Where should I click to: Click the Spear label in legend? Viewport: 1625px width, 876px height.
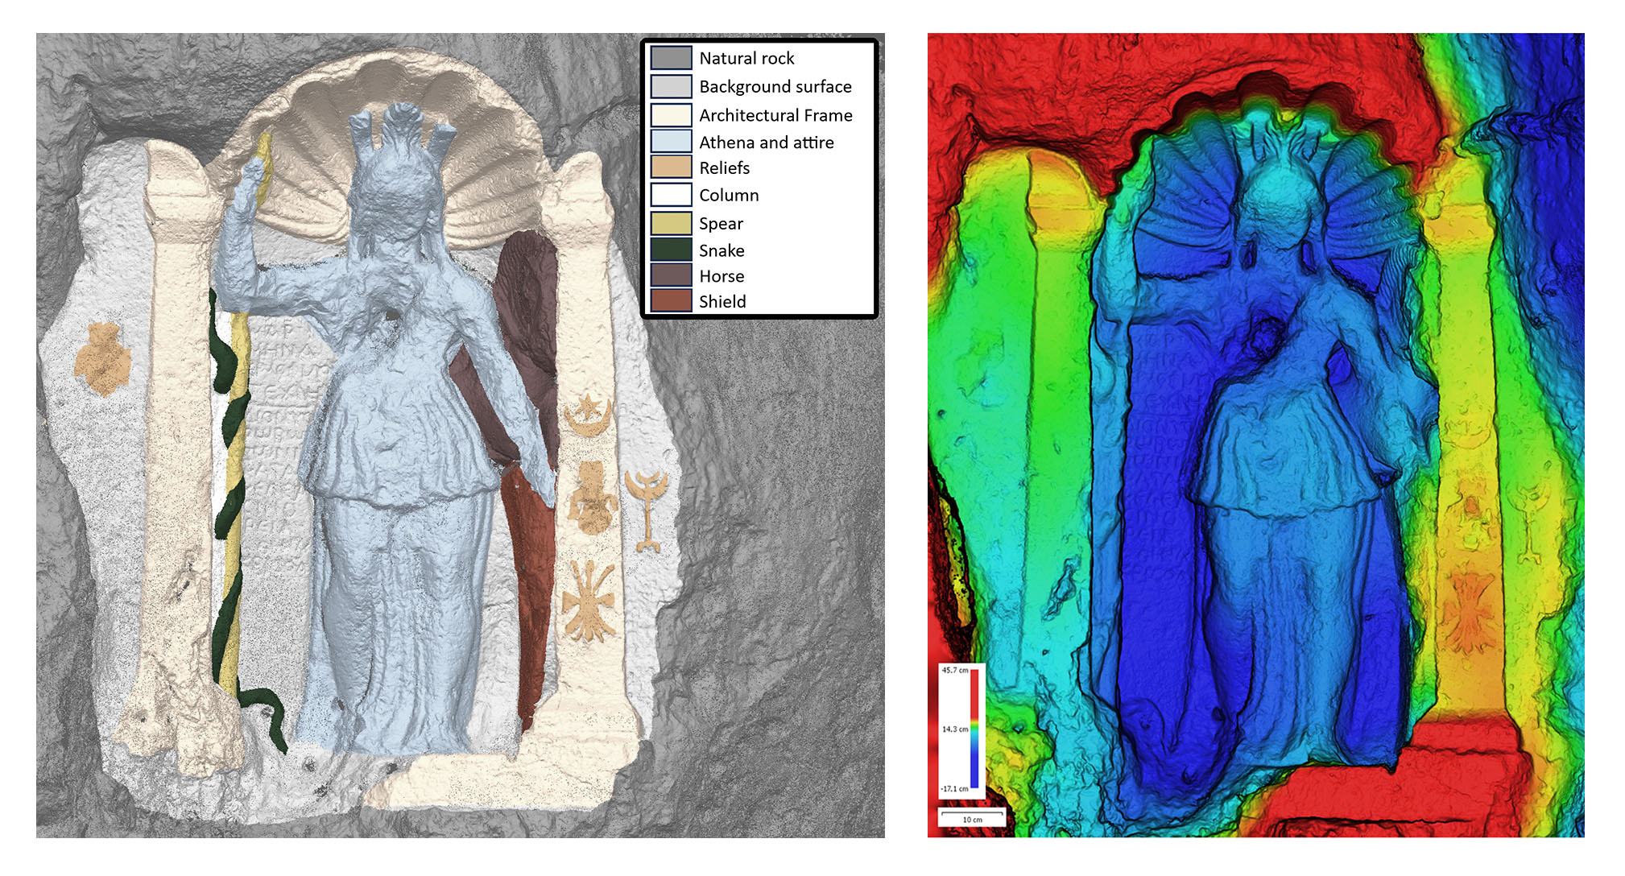[721, 224]
